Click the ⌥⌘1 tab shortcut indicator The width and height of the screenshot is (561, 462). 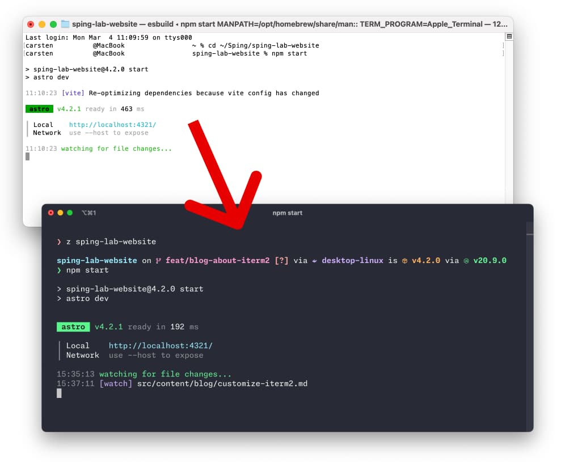click(89, 213)
